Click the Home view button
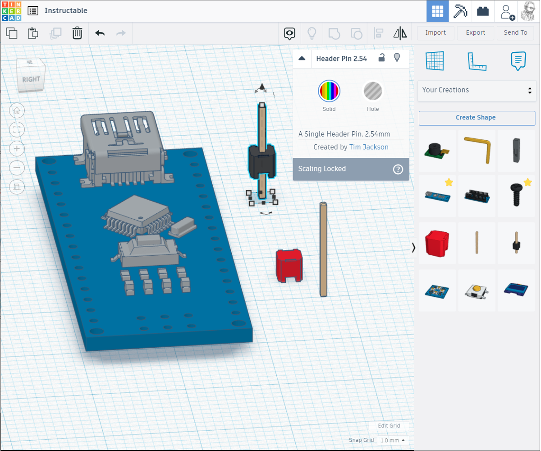Image resolution: width=541 pixels, height=451 pixels. click(x=17, y=110)
